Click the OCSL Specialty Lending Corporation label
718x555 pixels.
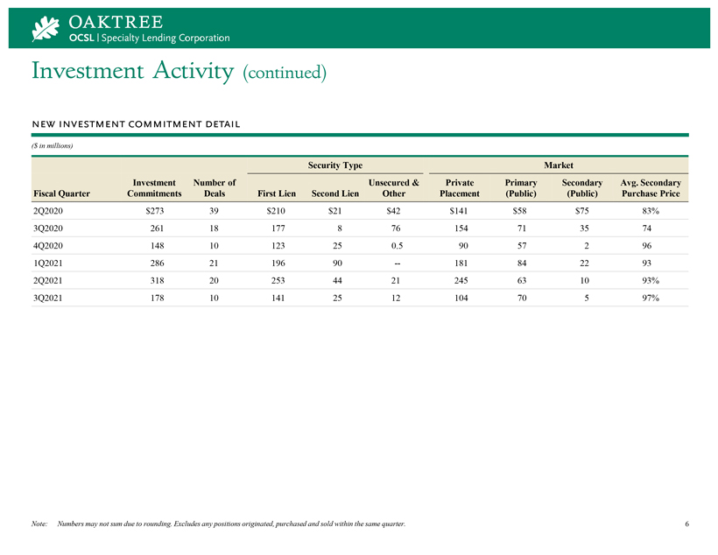149,38
